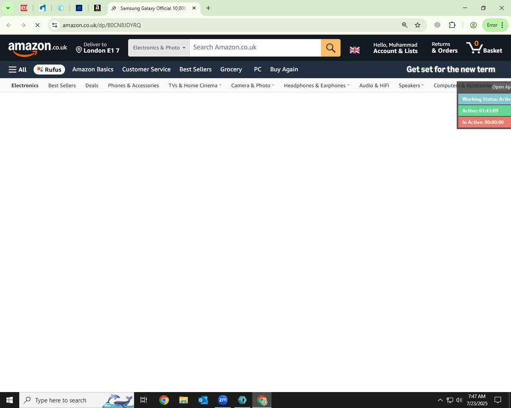Open Customer Service link
The image size is (511, 408).
click(146, 69)
